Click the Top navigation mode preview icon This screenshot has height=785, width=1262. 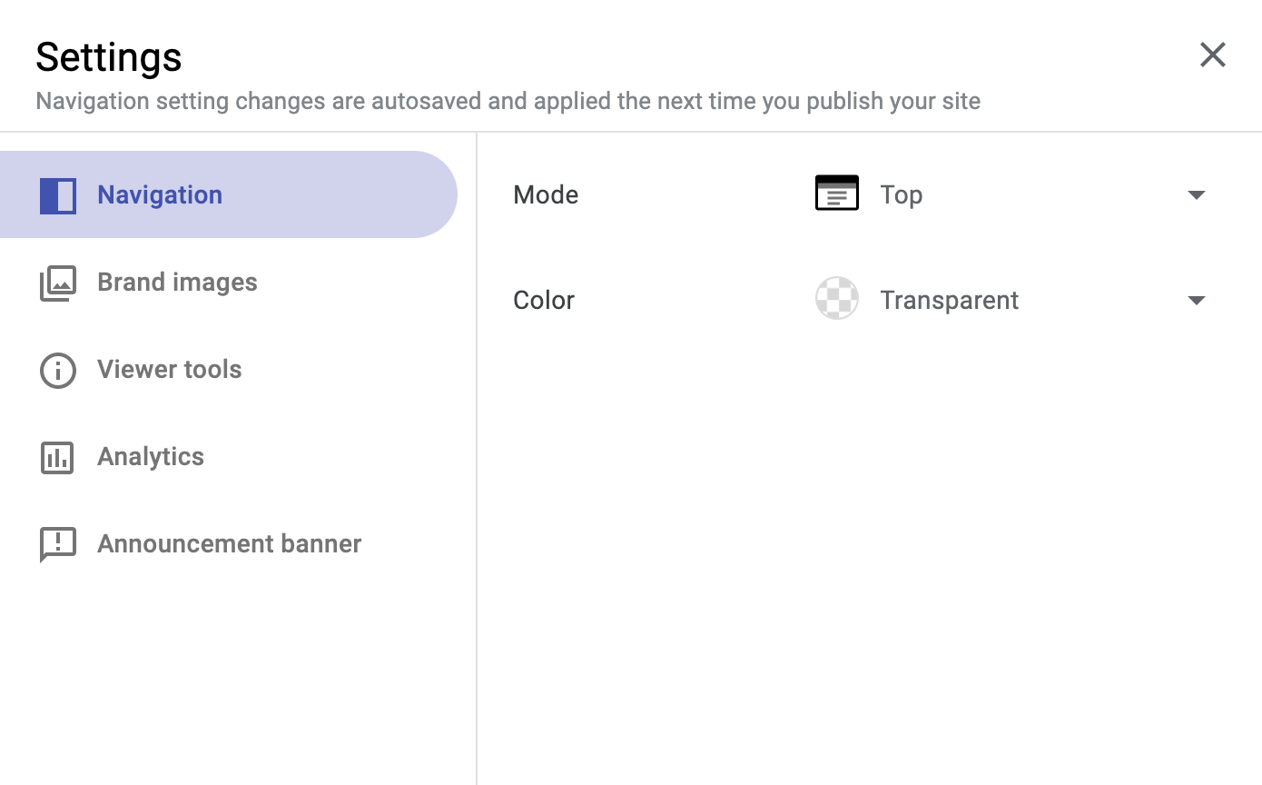click(835, 193)
